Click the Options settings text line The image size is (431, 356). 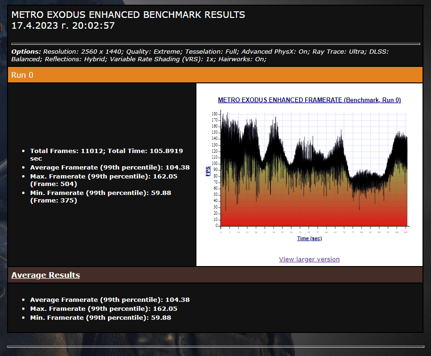tap(200, 55)
